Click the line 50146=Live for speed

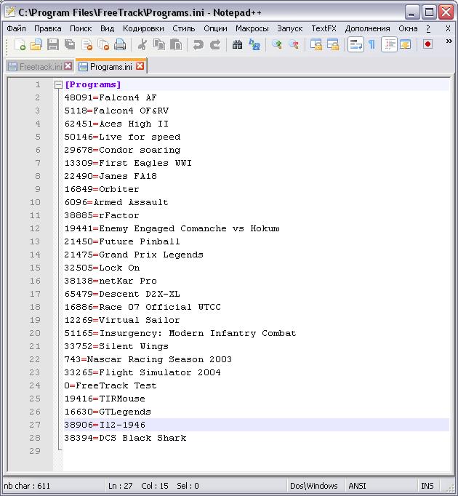pos(122,137)
